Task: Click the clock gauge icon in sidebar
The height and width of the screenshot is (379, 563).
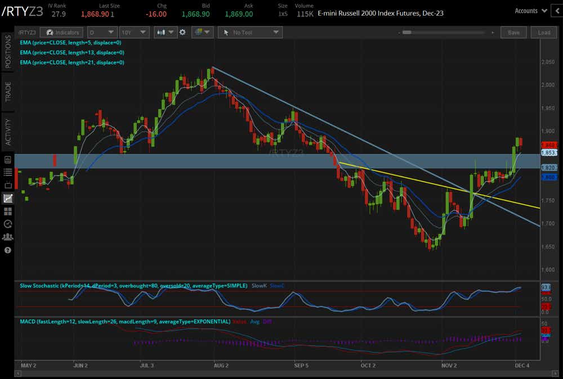Action: [8, 224]
